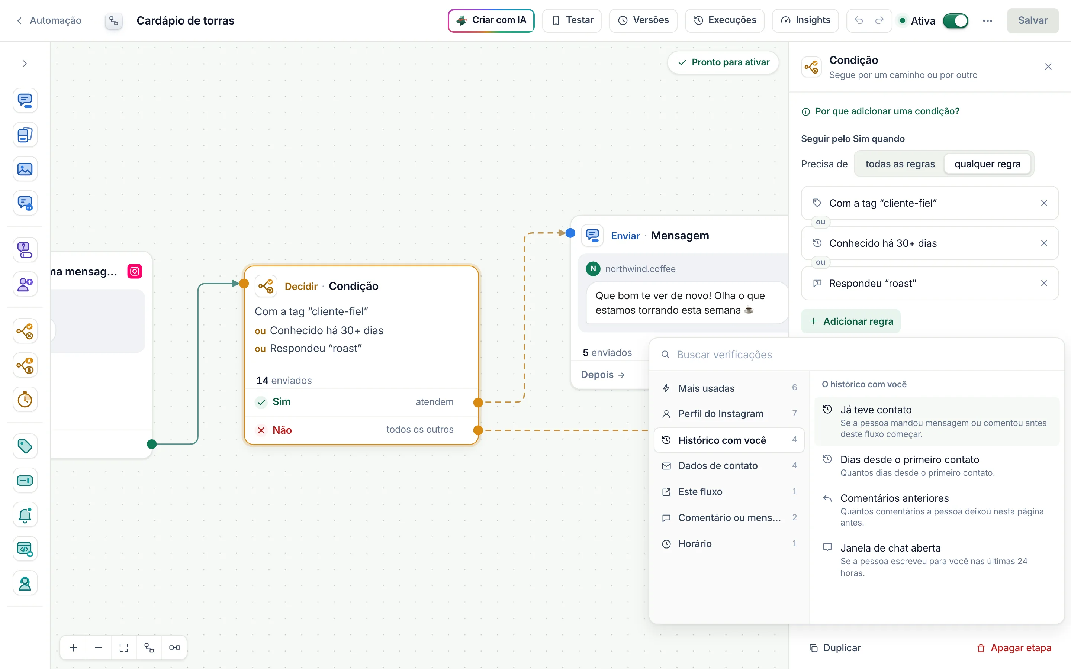Choose the tag step icon in sidebar
Viewport: 1071px width, 669px height.
click(25, 446)
